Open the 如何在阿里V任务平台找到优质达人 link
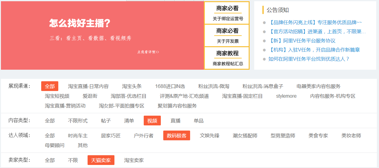379x168 pixels. point(309,59)
